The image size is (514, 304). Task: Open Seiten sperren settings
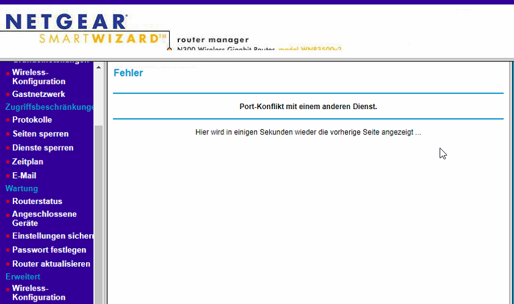[41, 134]
